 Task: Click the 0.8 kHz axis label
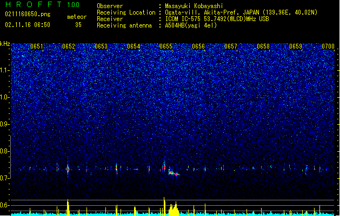coord(5,151)
